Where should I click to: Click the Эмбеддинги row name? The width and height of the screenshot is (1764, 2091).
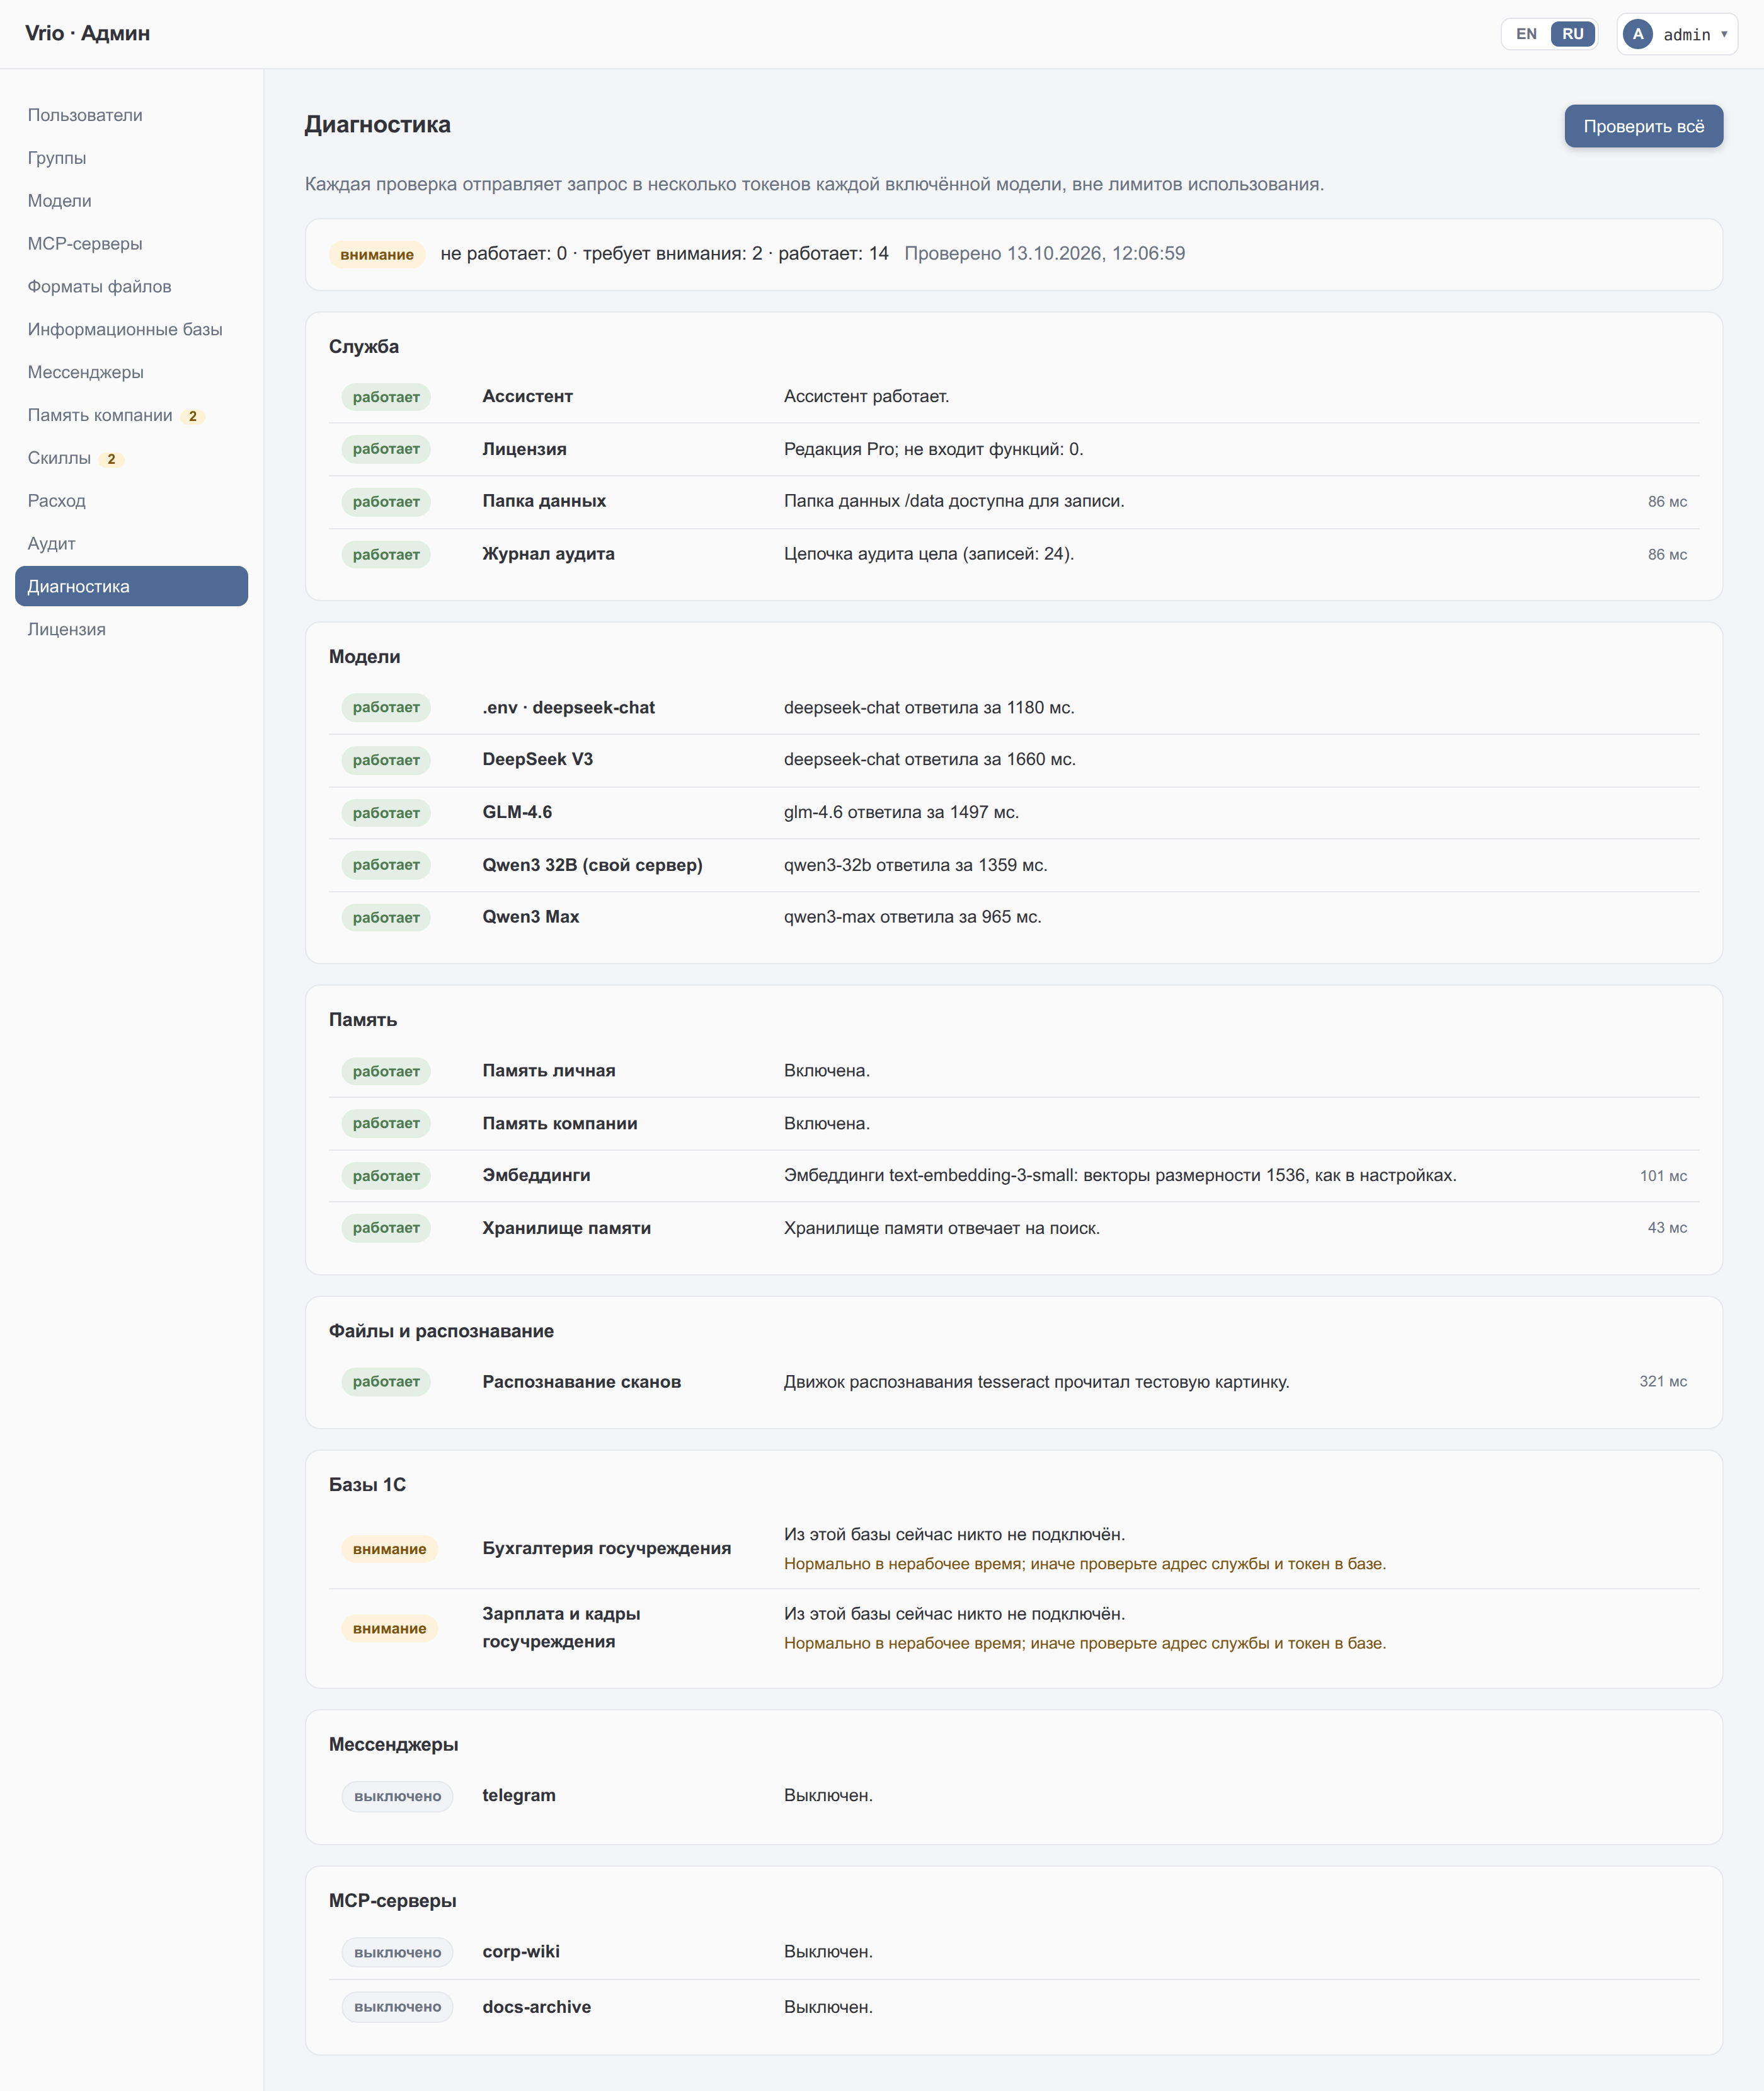pyautogui.click(x=536, y=1175)
